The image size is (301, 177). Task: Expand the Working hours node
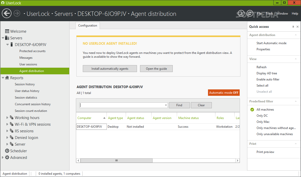point(7,117)
